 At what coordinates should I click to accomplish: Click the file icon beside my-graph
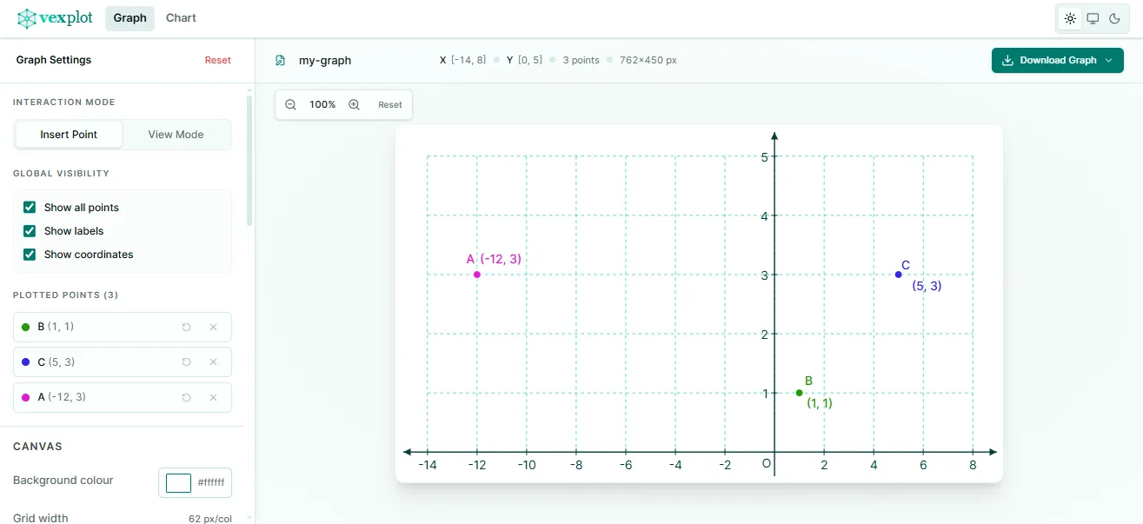click(280, 60)
